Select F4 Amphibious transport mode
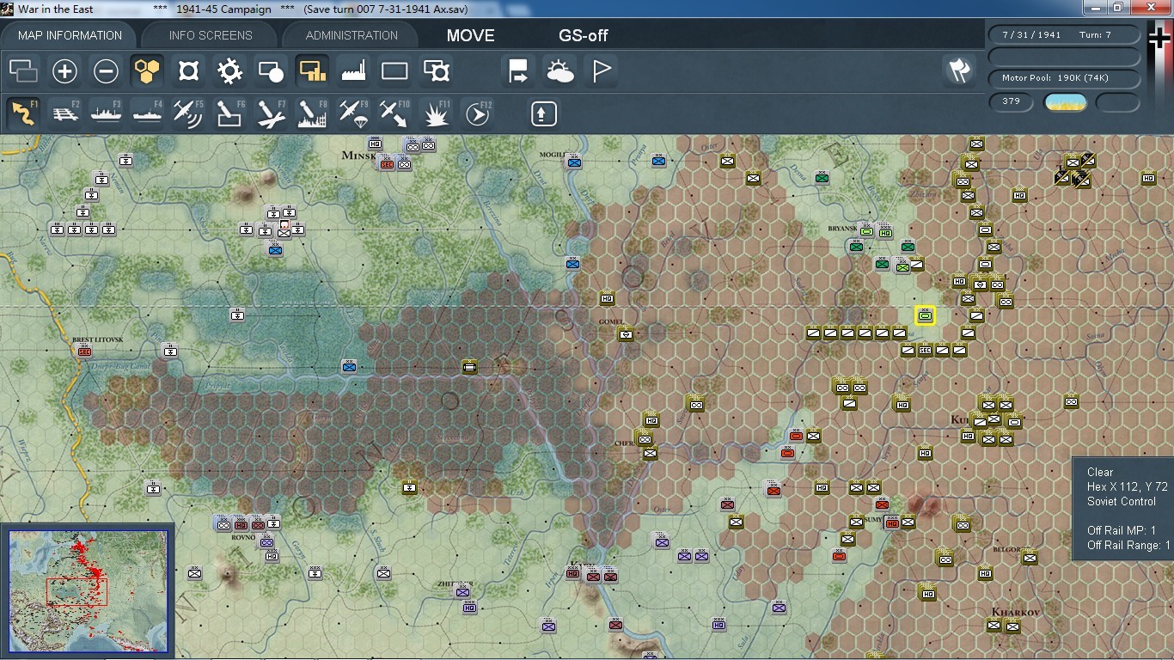The height and width of the screenshot is (660, 1174). (147, 113)
